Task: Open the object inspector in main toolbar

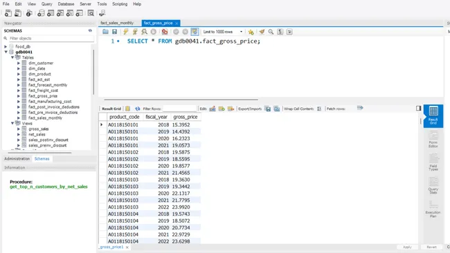Action: pyautogui.click(x=28, y=13)
